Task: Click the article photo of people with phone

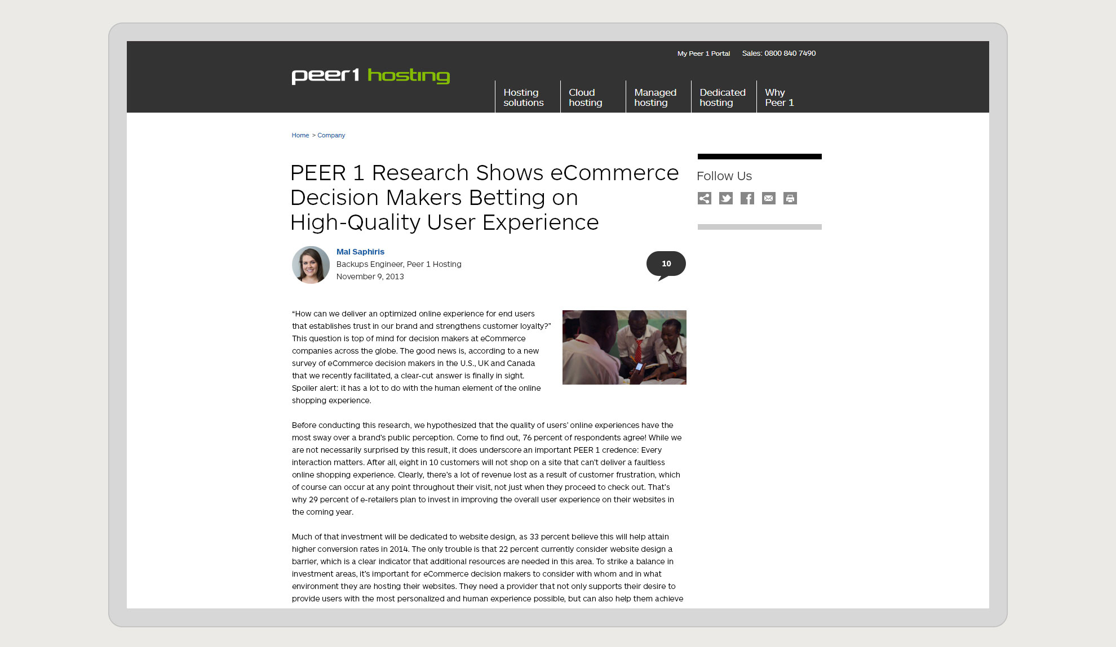Action: tap(624, 347)
